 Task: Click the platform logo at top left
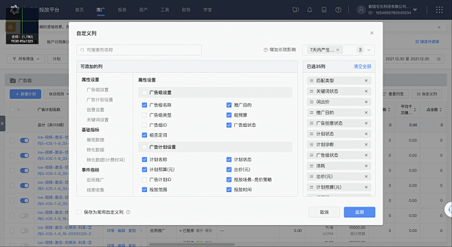coord(14,10)
